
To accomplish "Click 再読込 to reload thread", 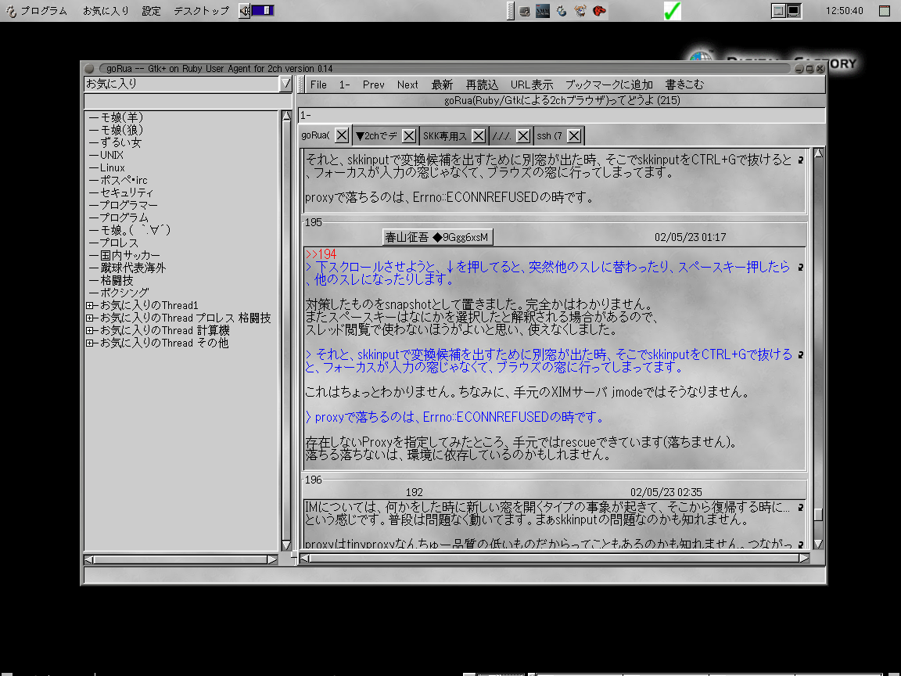I will tap(482, 84).
